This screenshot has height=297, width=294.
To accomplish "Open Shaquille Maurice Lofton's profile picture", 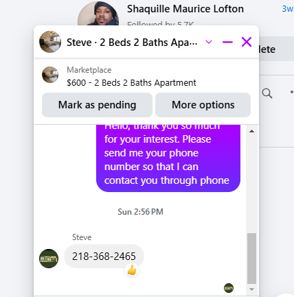I will [x=98, y=14].
